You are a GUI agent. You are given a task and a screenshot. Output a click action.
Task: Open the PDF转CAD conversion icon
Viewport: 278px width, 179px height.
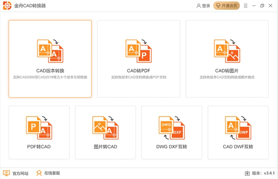[x=39, y=128]
